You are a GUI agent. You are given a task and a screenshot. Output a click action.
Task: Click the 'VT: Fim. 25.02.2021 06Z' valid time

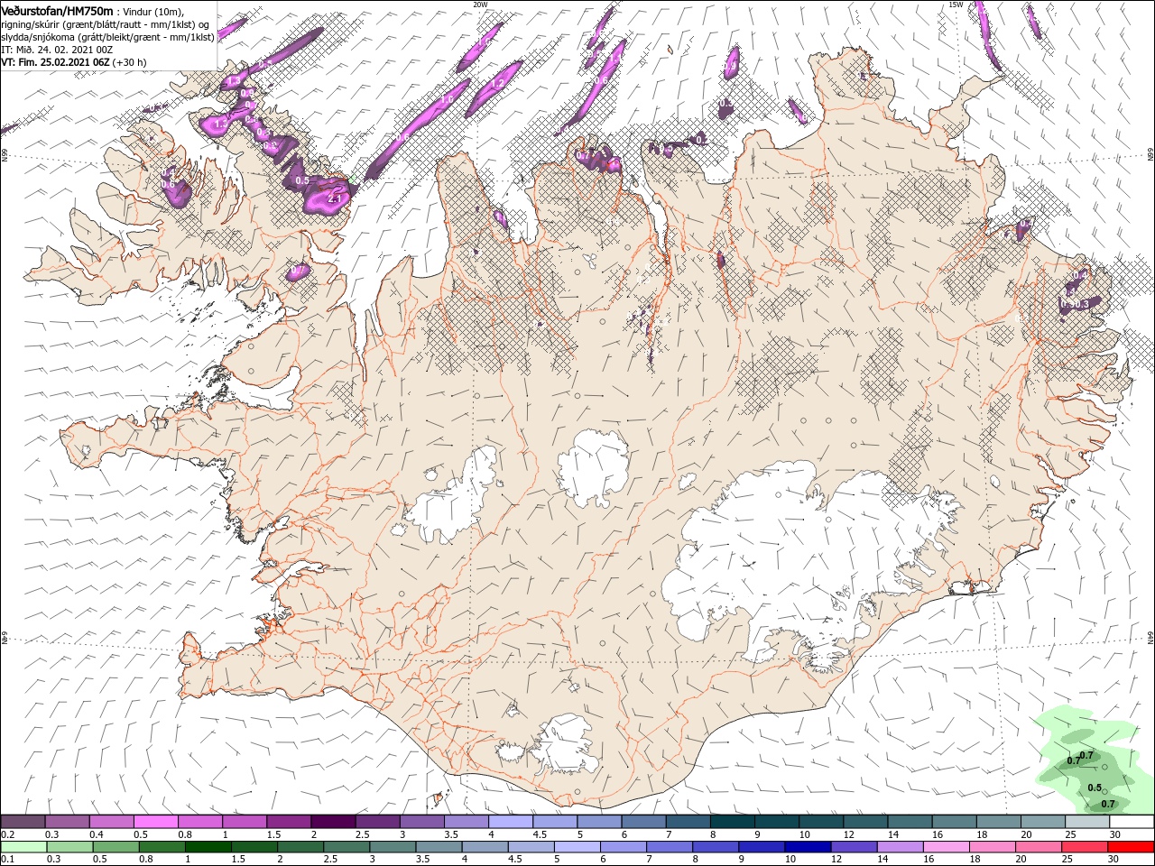tap(55, 62)
